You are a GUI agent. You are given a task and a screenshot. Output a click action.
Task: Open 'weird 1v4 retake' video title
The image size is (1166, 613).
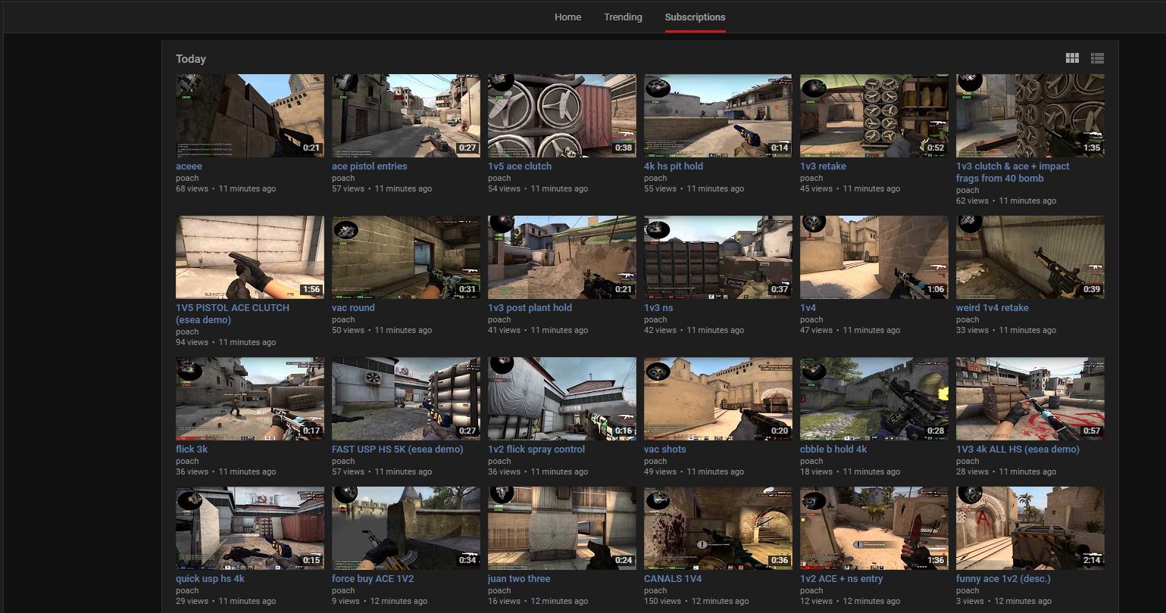(x=992, y=308)
